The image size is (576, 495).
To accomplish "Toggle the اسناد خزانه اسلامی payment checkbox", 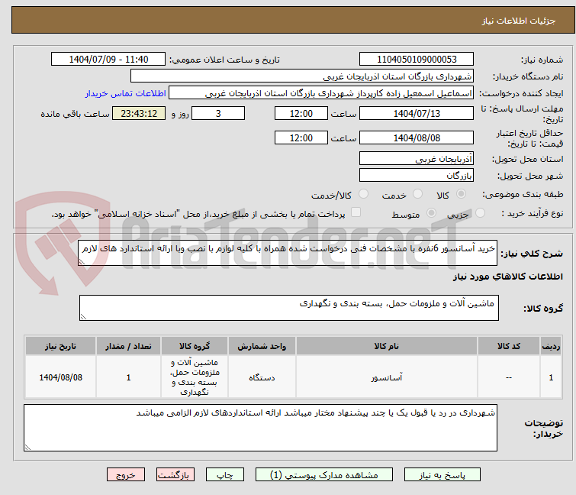I will pyautogui.click(x=356, y=213).
